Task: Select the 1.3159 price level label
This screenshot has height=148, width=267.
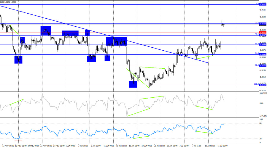Action: tap(263, 85)
